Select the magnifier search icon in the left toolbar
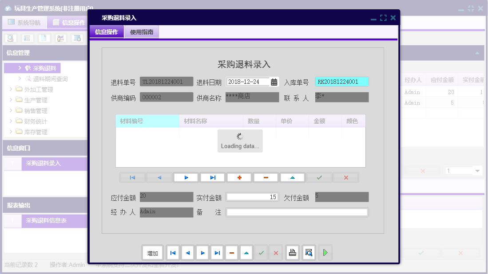This screenshot has width=488, height=274. (10, 38)
